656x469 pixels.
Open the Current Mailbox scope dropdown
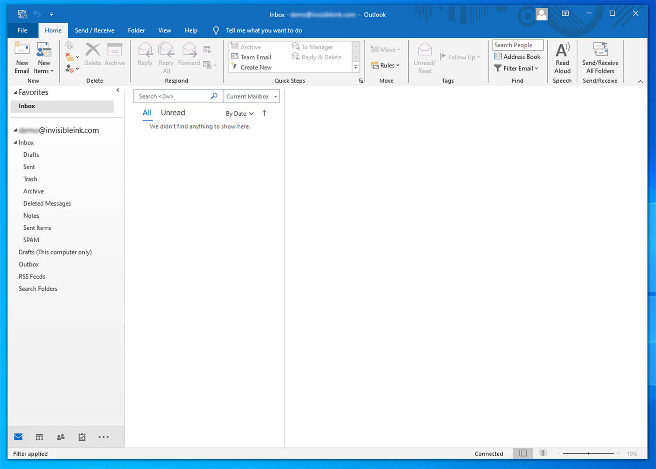[x=251, y=96]
